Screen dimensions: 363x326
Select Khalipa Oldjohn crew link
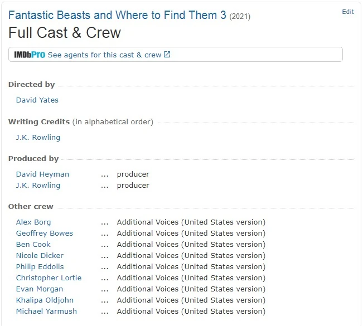(45, 300)
